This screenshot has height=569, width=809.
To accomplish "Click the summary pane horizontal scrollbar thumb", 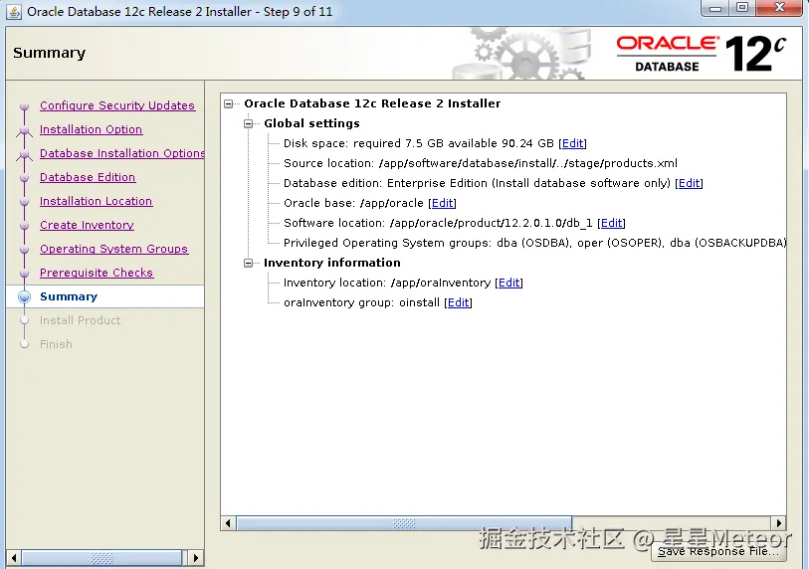I will [404, 523].
